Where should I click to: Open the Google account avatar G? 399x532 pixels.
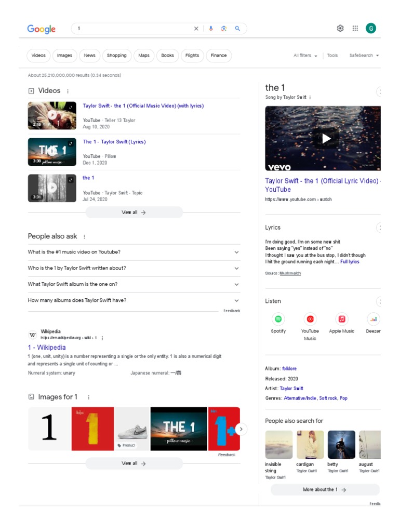371,29
